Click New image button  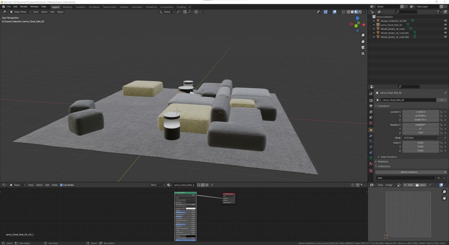click(408, 185)
